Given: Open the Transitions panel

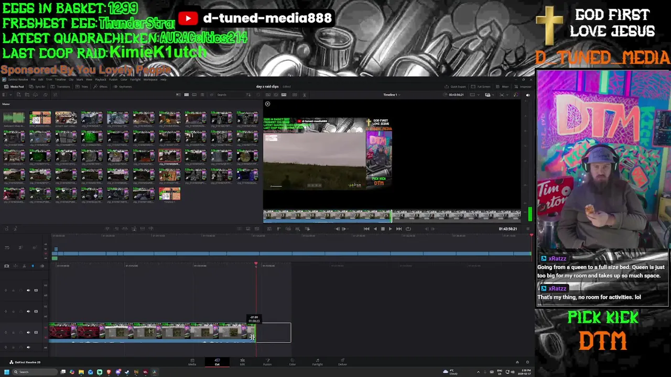Looking at the screenshot, I should pyautogui.click(x=60, y=86).
